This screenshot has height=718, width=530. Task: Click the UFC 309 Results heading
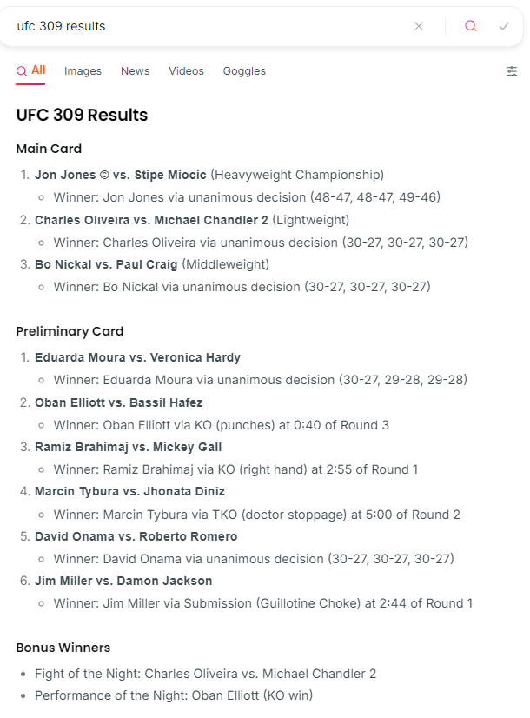tap(82, 115)
